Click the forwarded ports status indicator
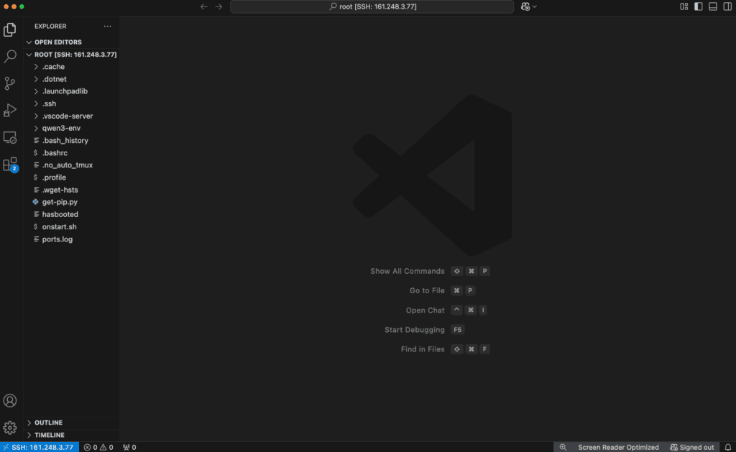Screen dimensions: 736x452 point(129,447)
